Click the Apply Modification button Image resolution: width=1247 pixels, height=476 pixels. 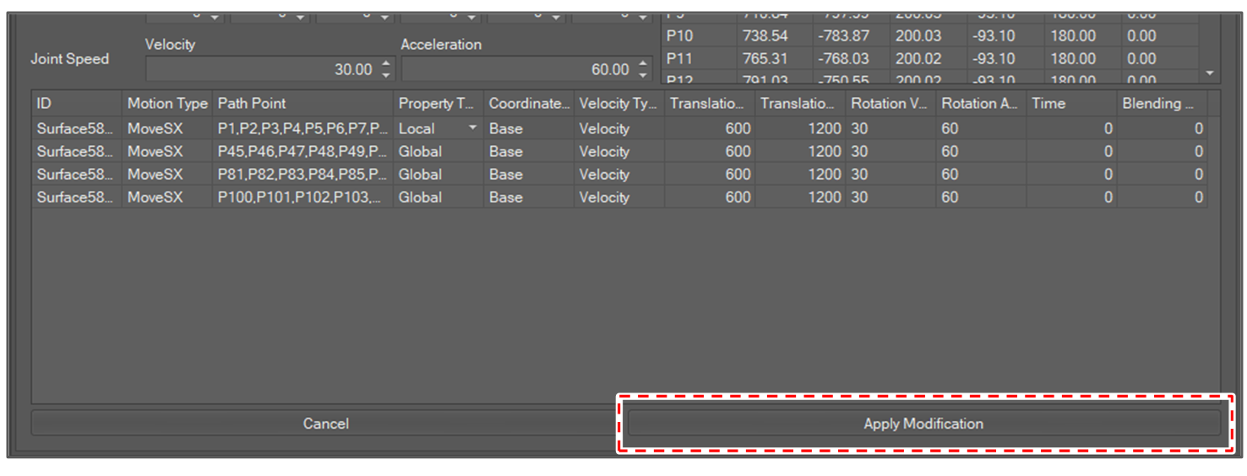click(x=923, y=424)
